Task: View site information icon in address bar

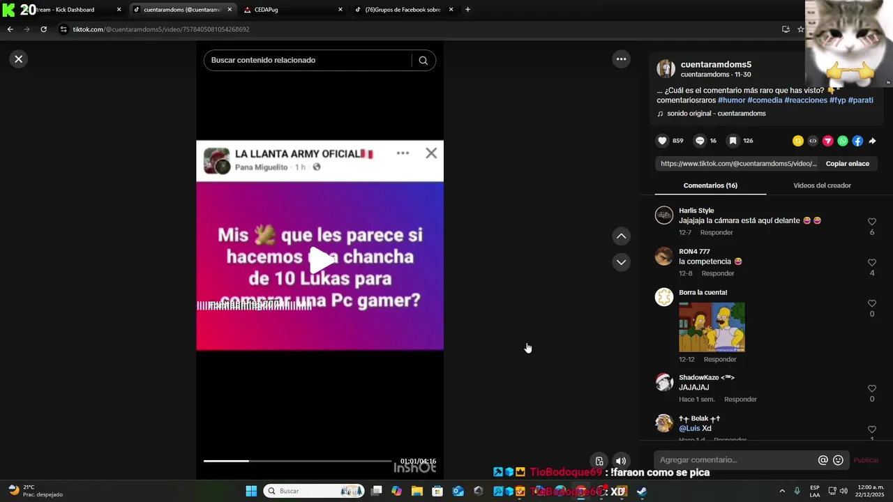Action: pyautogui.click(x=63, y=29)
